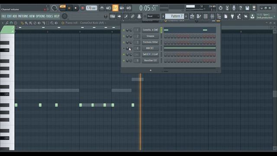Click the 170.000 tempo field
The width and height of the screenshot is (277, 156).
[91, 8]
